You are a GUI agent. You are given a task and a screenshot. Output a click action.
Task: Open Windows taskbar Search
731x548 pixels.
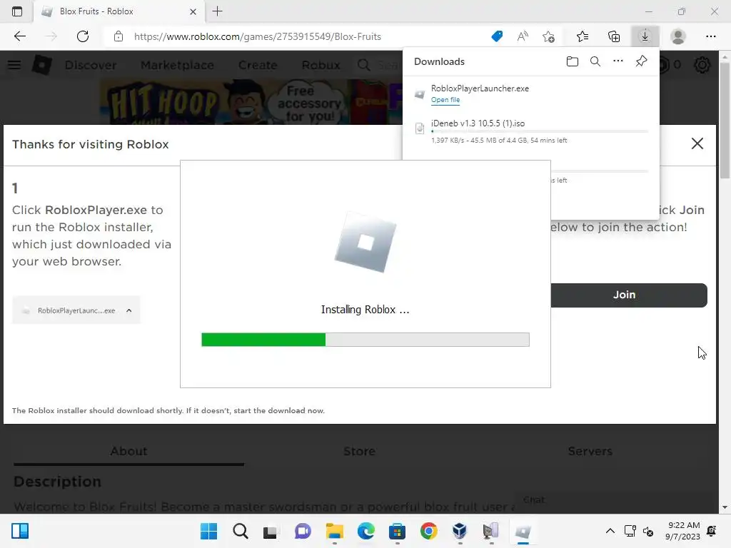(x=241, y=531)
